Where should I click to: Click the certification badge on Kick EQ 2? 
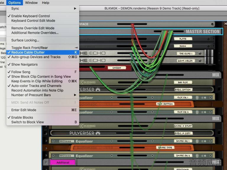coord(197,112)
